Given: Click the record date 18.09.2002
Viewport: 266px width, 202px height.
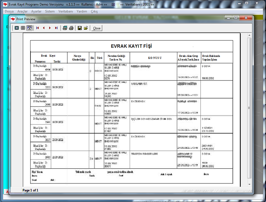Looking at the screenshot, I should pos(58,122).
